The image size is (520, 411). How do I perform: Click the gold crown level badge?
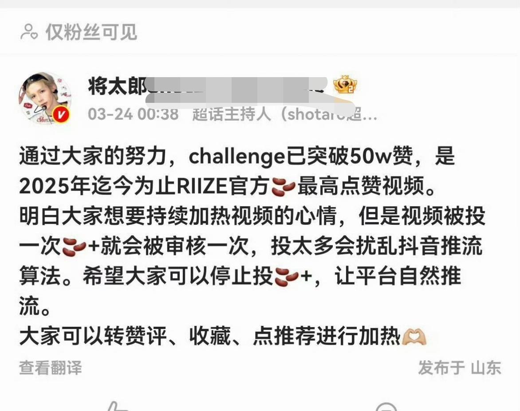click(345, 85)
